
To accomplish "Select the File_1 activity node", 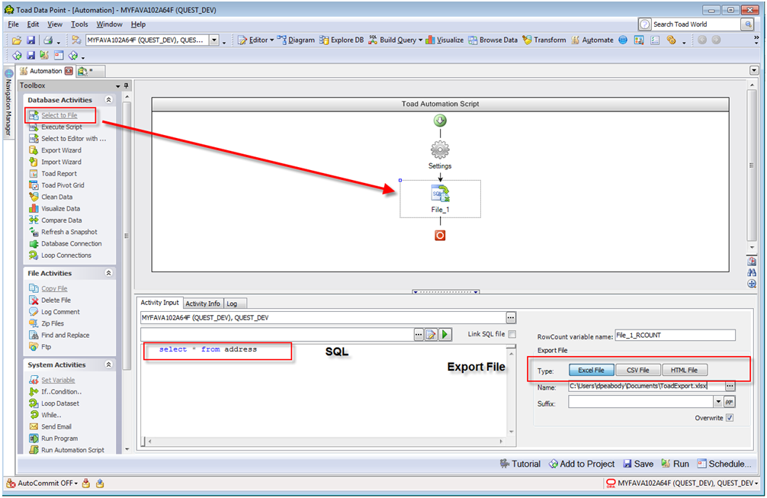I will pos(440,198).
